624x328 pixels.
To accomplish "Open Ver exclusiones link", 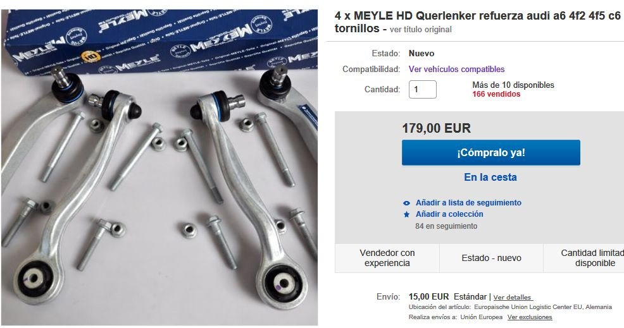I will tap(530, 317).
